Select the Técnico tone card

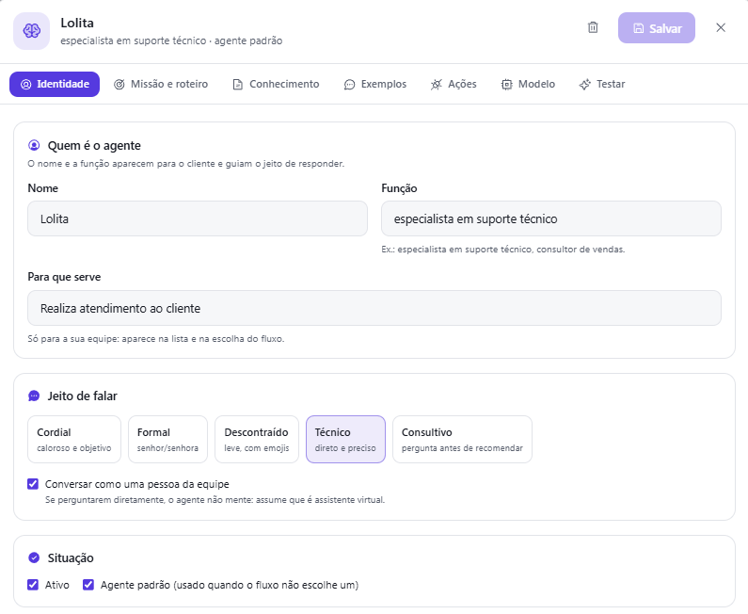tap(345, 439)
